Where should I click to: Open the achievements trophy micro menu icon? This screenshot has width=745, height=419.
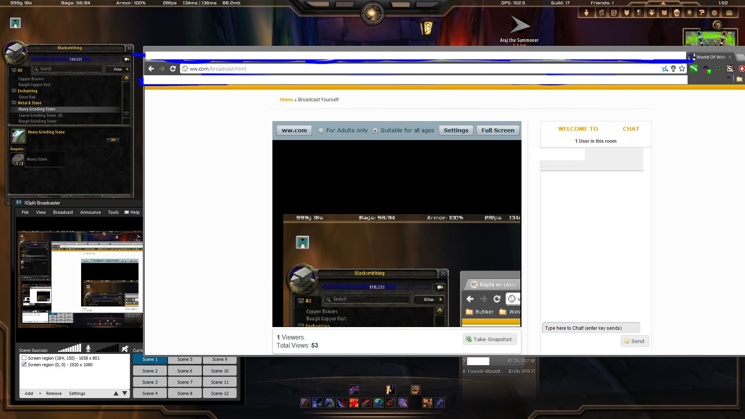click(x=639, y=13)
